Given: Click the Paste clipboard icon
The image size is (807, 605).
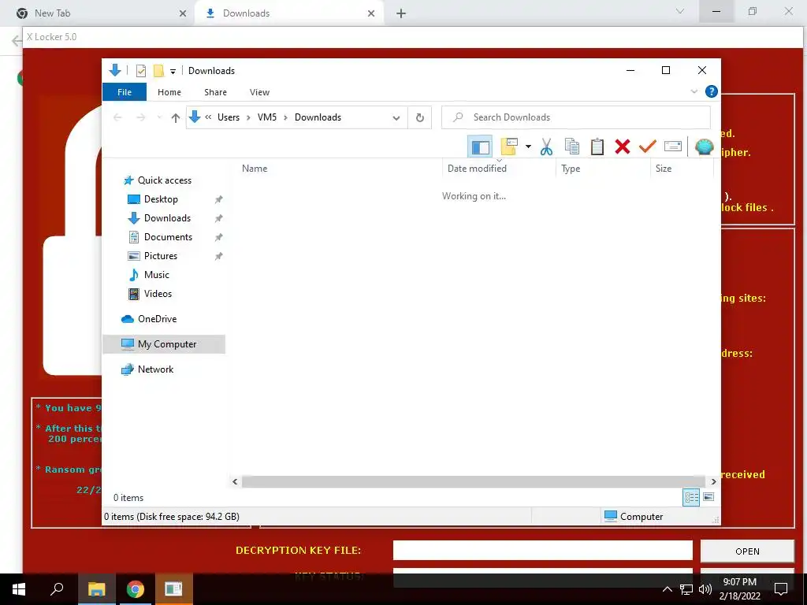Looking at the screenshot, I should [x=597, y=147].
